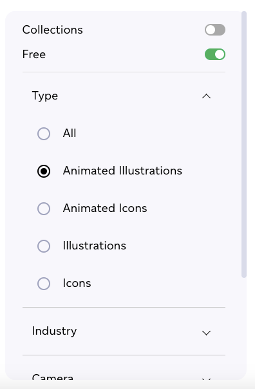Select Animated Illustrations radio button
This screenshot has height=389, width=255.
click(44, 171)
